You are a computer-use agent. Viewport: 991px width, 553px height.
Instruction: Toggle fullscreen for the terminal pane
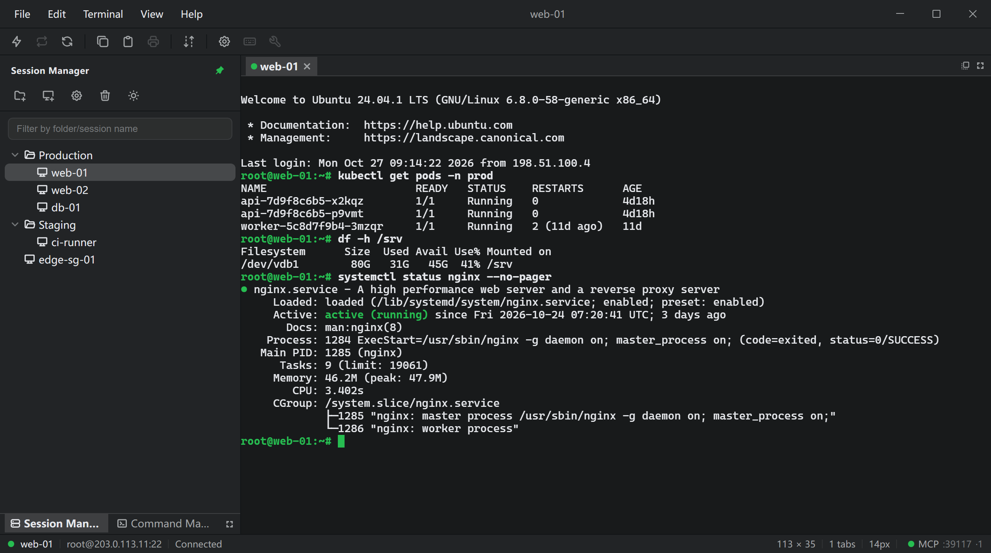point(980,66)
